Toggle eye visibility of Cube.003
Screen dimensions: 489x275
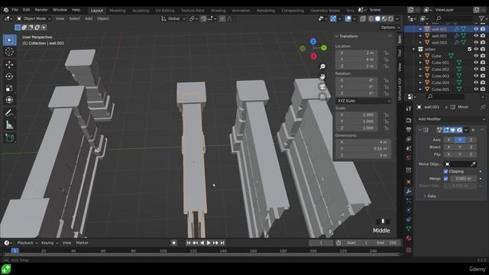476,76
